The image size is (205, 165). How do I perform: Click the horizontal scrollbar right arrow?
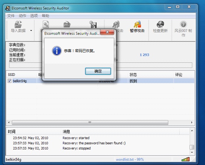[x=192, y=122]
